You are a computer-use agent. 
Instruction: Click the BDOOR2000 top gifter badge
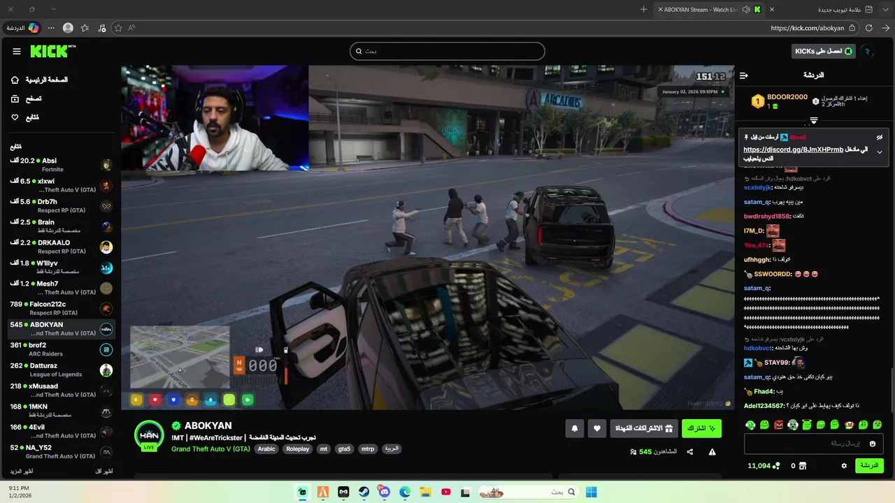click(758, 101)
